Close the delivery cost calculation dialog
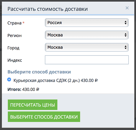136x130 pixels. pos(127,8)
